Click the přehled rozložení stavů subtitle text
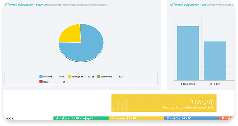The width and height of the screenshot is (238, 126). point(76,5)
